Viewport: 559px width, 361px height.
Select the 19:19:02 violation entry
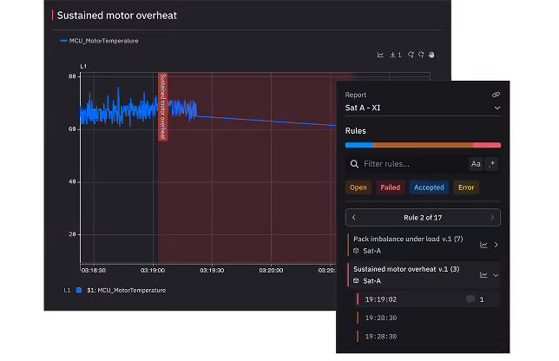(428, 299)
